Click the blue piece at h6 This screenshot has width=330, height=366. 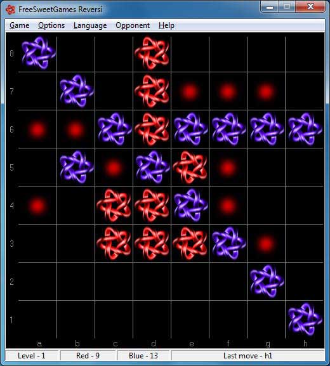coord(305,129)
